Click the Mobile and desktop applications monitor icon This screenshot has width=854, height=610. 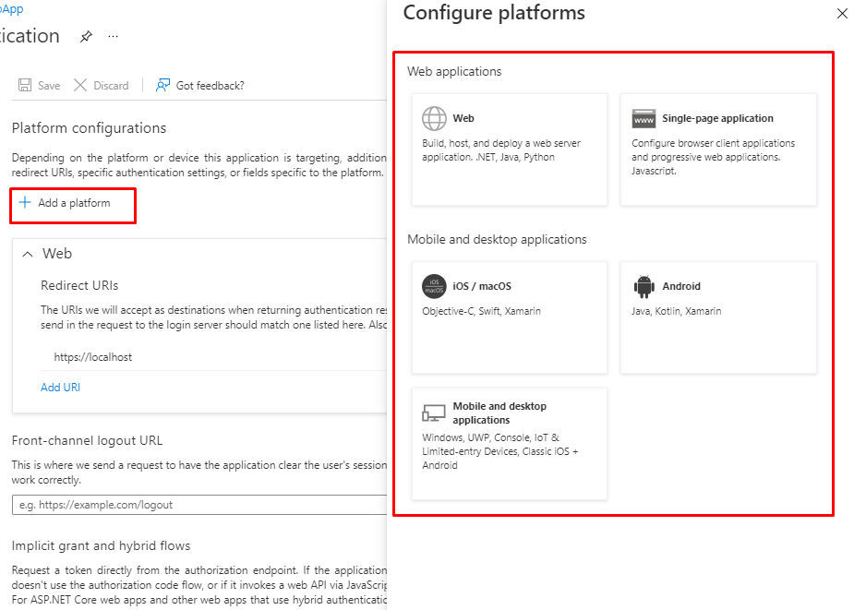[x=434, y=413]
